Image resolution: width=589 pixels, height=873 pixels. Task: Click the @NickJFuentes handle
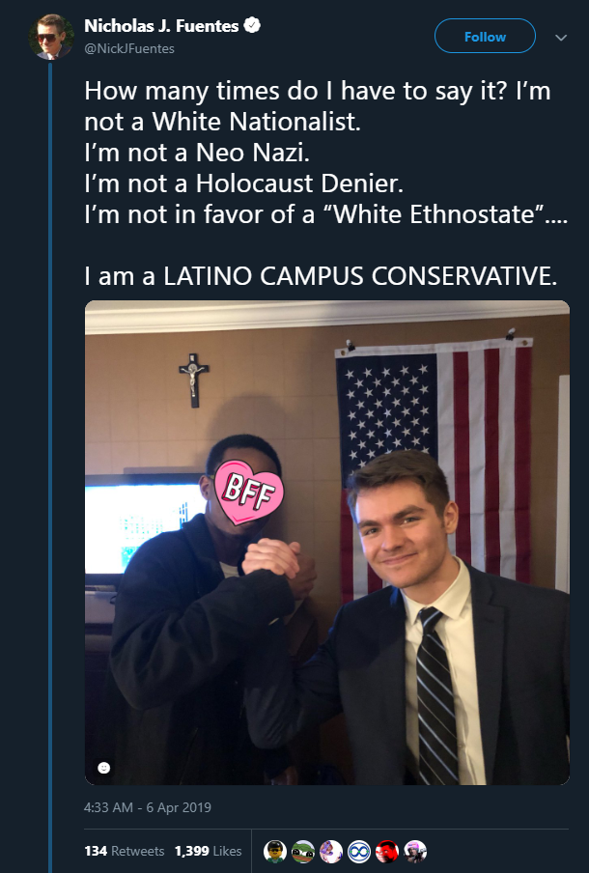tap(129, 49)
